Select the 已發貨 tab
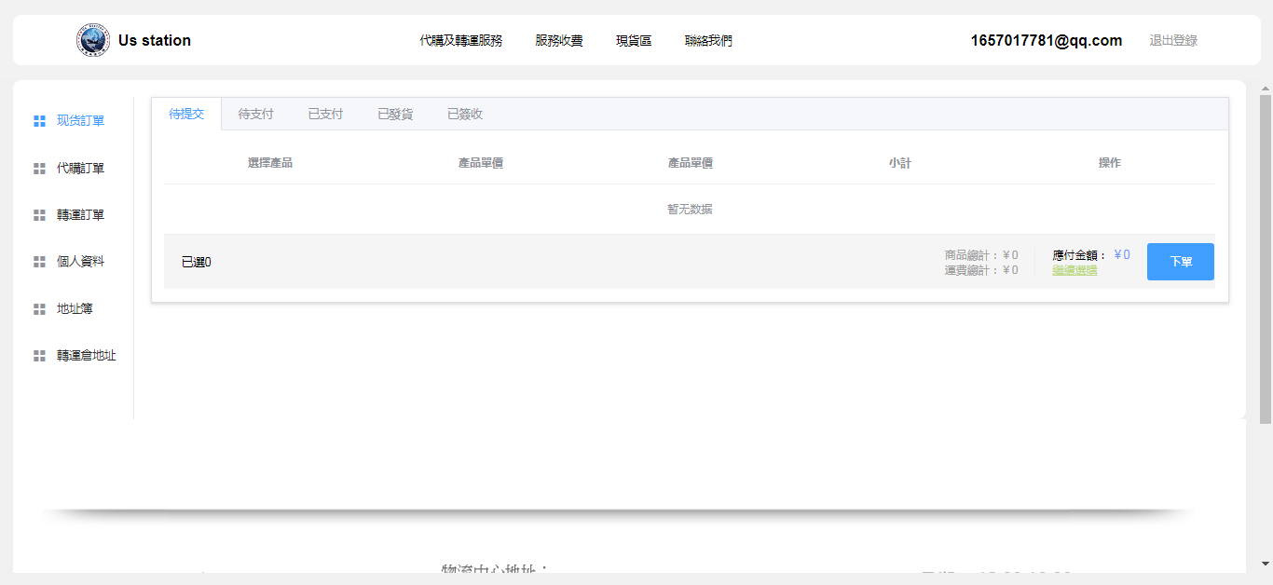 (395, 115)
